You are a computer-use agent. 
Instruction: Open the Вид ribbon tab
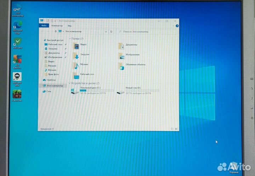pyautogui.click(x=69, y=26)
